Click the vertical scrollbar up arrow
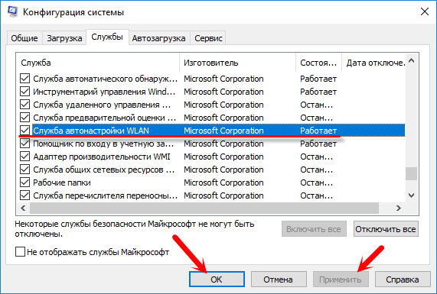This screenshot has height=294, width=437. tap(411, 60)
